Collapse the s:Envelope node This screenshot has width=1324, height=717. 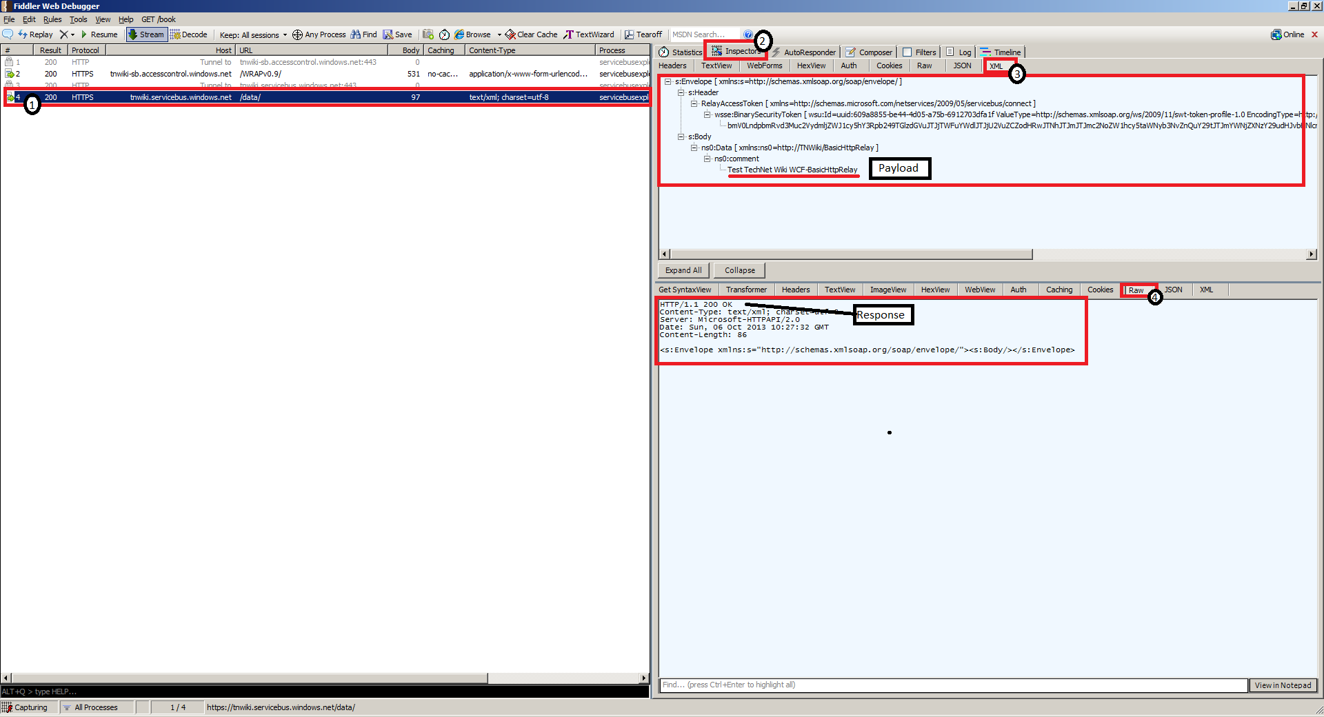point(668,81)
